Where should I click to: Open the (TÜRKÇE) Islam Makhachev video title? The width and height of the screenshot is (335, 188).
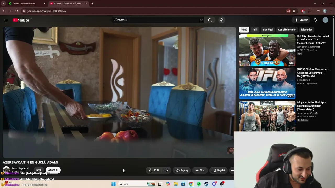313,73
